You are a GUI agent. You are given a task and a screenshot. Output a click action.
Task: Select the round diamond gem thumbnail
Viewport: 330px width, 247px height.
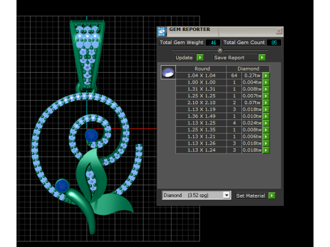(168, 73)
